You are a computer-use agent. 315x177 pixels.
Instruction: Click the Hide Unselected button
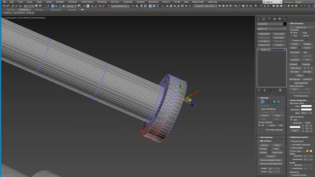pos(301,83)
